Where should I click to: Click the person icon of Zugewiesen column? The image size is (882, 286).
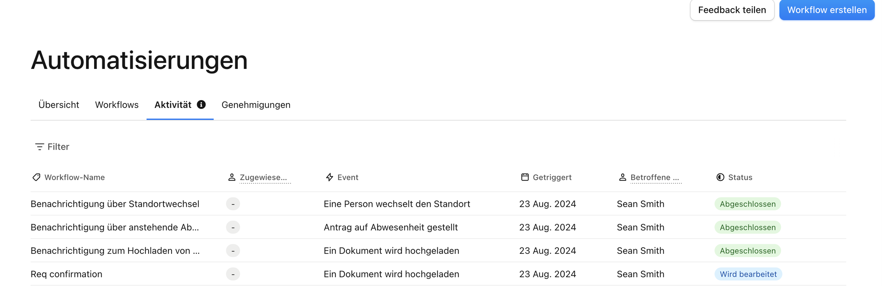tap(232, 177)
